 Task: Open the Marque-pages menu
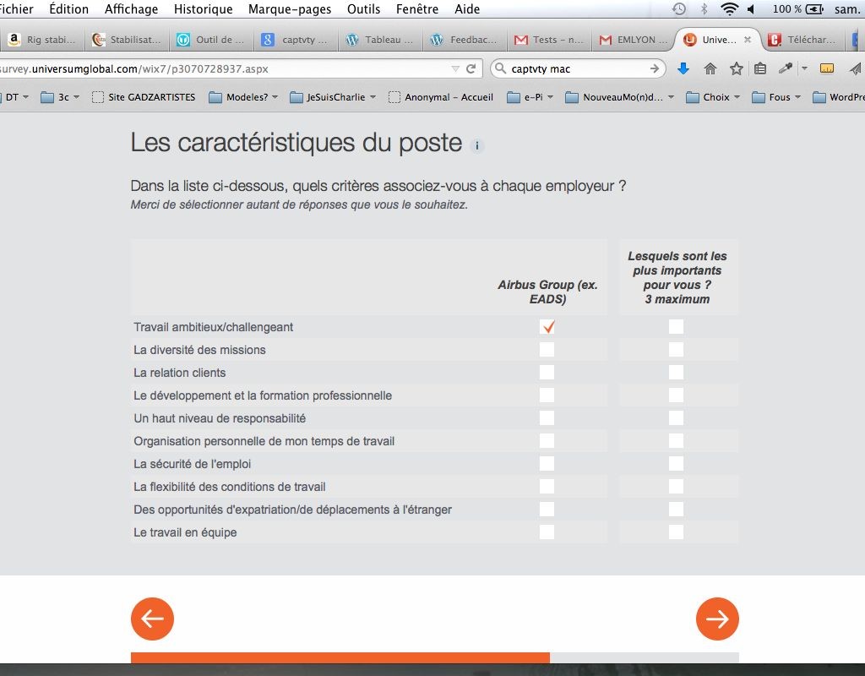(290, 8)
